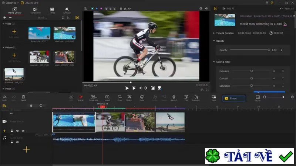Adjust the Exposure slider handle
The width and height of the screenshot is (296, 166).
click(252, 71)
